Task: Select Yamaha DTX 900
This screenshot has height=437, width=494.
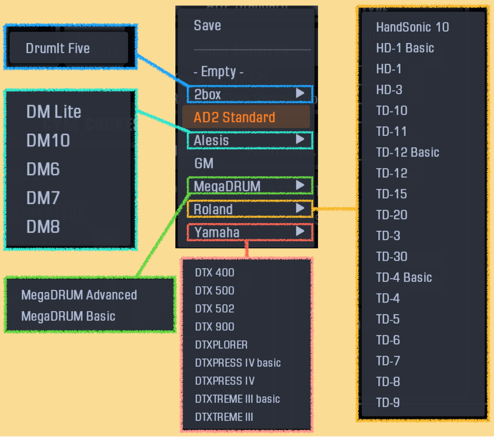Action: tap(215, 327)
